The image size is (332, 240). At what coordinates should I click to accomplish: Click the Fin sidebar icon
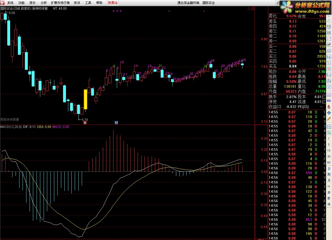[329, 57]
